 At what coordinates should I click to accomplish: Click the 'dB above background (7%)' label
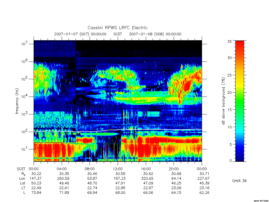pyautogui.click(x=223, y=101)
